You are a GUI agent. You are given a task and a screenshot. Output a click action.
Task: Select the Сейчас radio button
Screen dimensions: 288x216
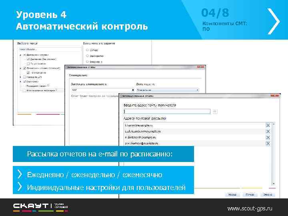[88, 50]
